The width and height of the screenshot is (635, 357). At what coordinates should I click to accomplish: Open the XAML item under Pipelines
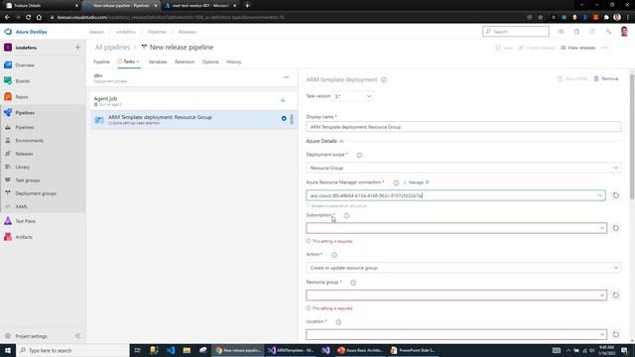(x=21, y=207)
